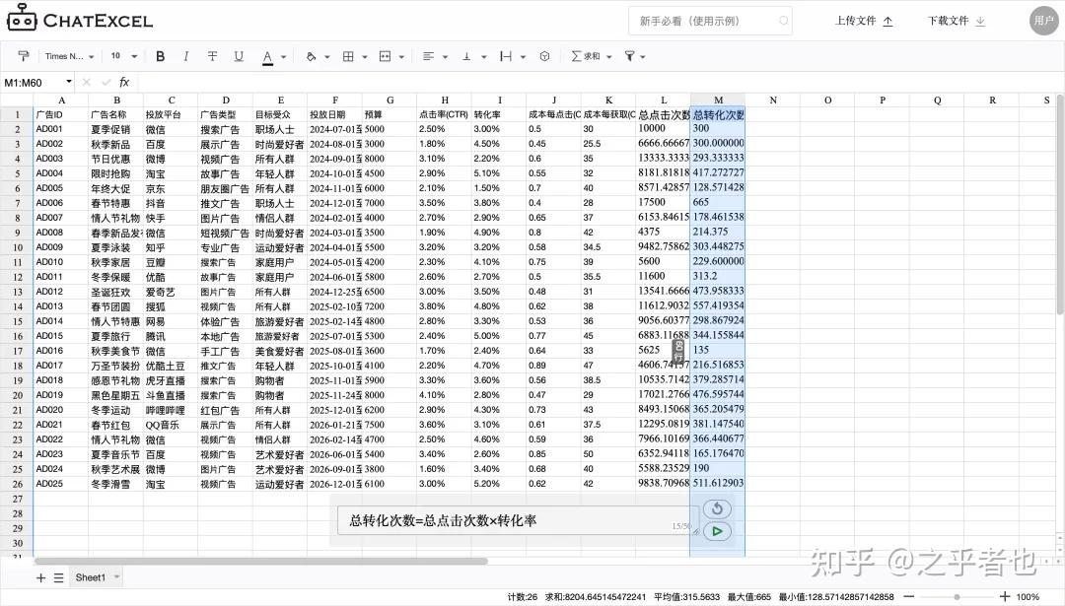Image resolution: width=1065 pixels, height=606 pixels.
Task: Click the 下载文件 download button
Action: coord(953,20)
